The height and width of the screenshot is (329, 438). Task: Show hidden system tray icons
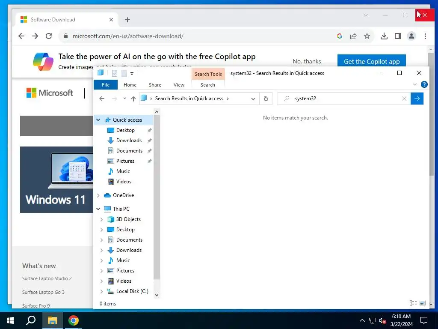(362, 320)
